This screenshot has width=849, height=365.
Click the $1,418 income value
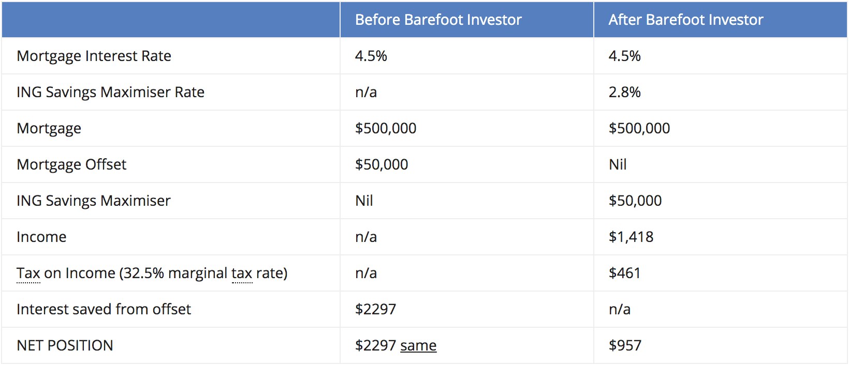[x=631, y=237]
